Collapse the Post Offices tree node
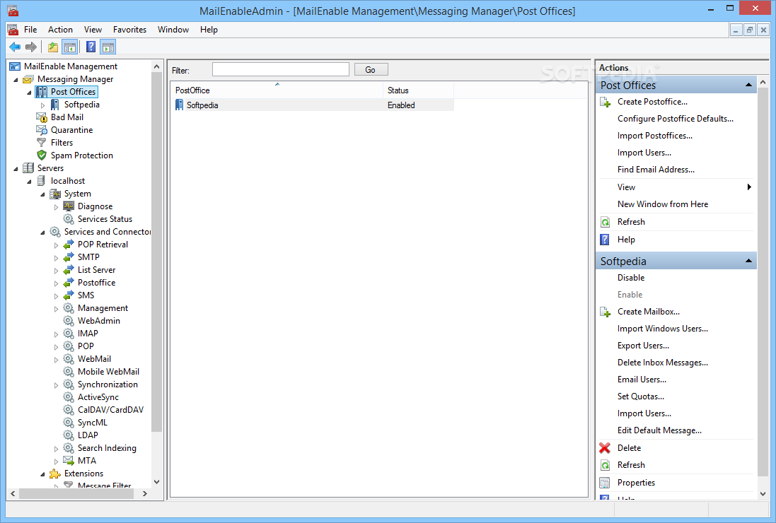Screen dimensions: 776x523 (29, 93)
